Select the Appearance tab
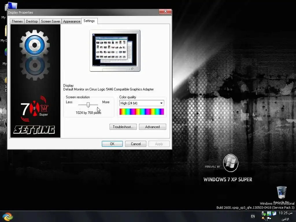This screenshot has width=296, height=222. (x=72, y=21)
